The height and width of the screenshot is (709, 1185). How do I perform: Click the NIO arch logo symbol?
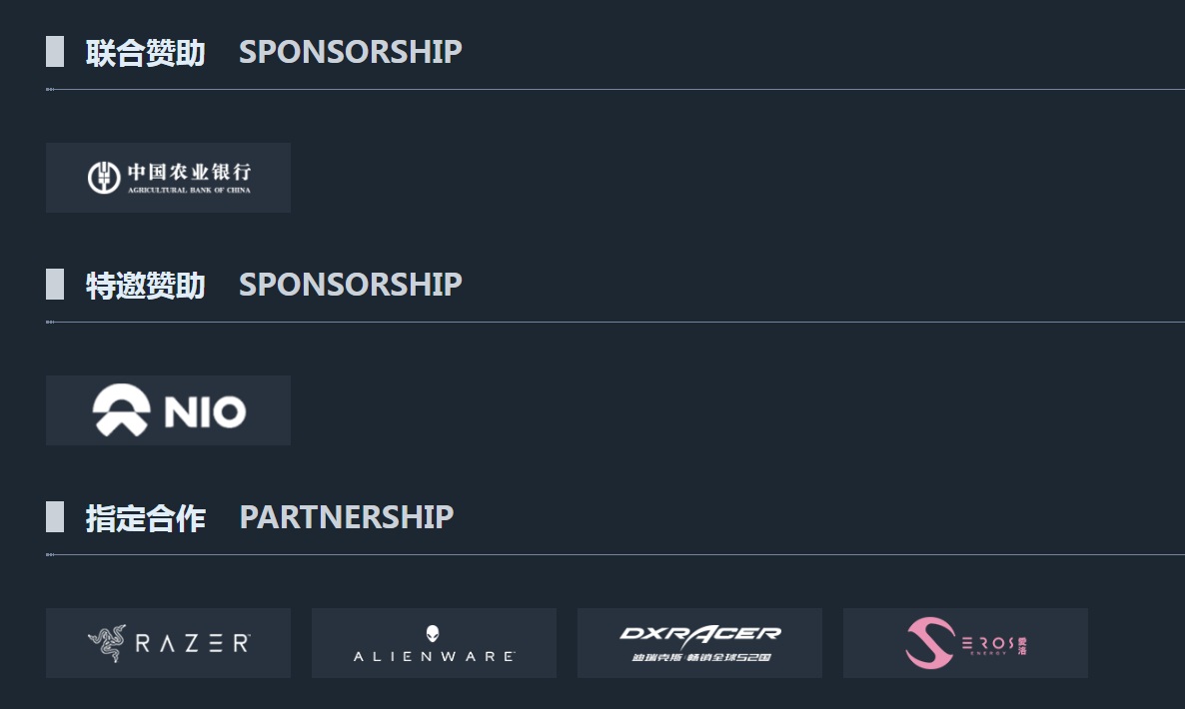click(x=122, y=410)
